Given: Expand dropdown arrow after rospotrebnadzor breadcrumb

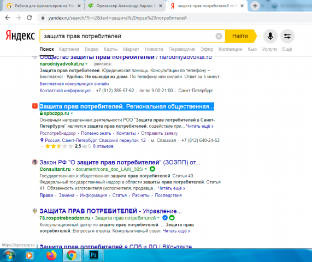Looking at the screenshot, I should coord(158,218).
